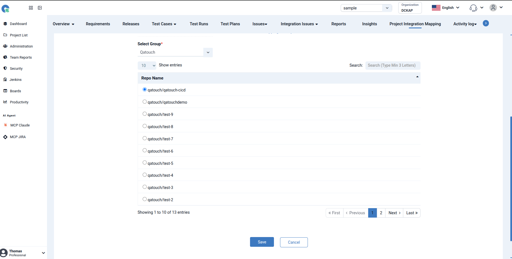Open the user profile avatar icon
This screenshot has width=512, height=259.
click(x=493, y=8)
